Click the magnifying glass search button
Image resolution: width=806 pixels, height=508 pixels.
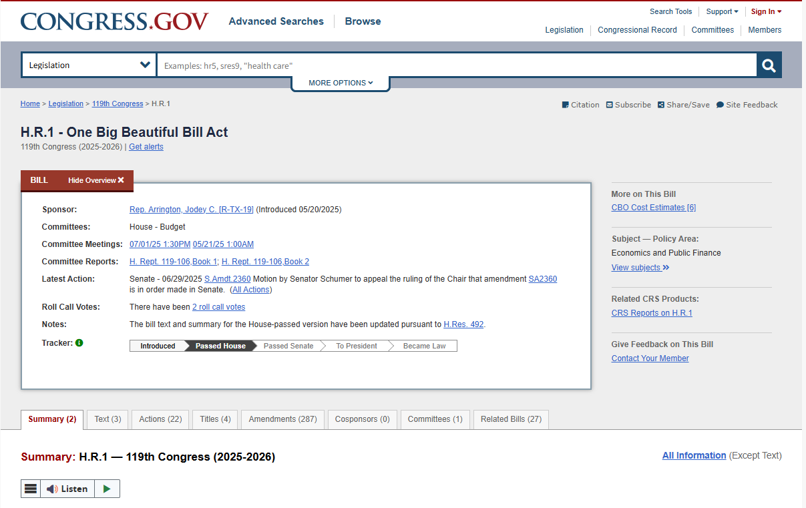pyautogui.click(x=769, y=65)
